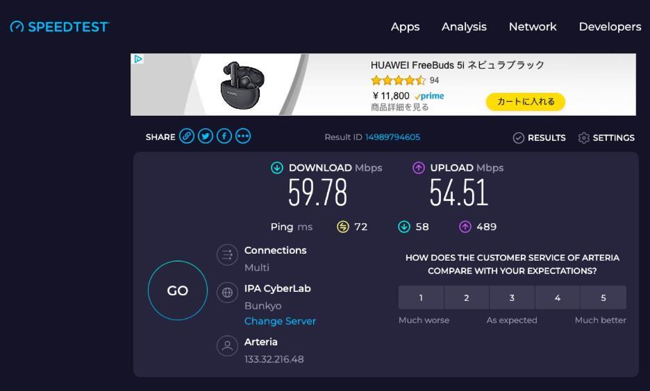Open result ID 14989794605 link

point(392,137)
